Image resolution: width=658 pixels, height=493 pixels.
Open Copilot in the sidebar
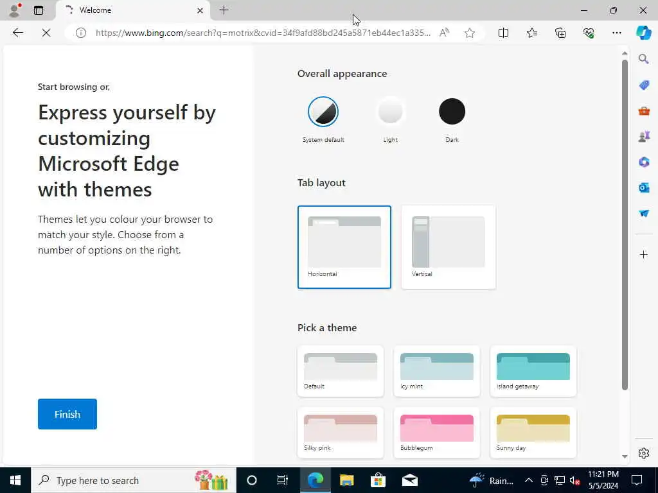pos(643,33)
